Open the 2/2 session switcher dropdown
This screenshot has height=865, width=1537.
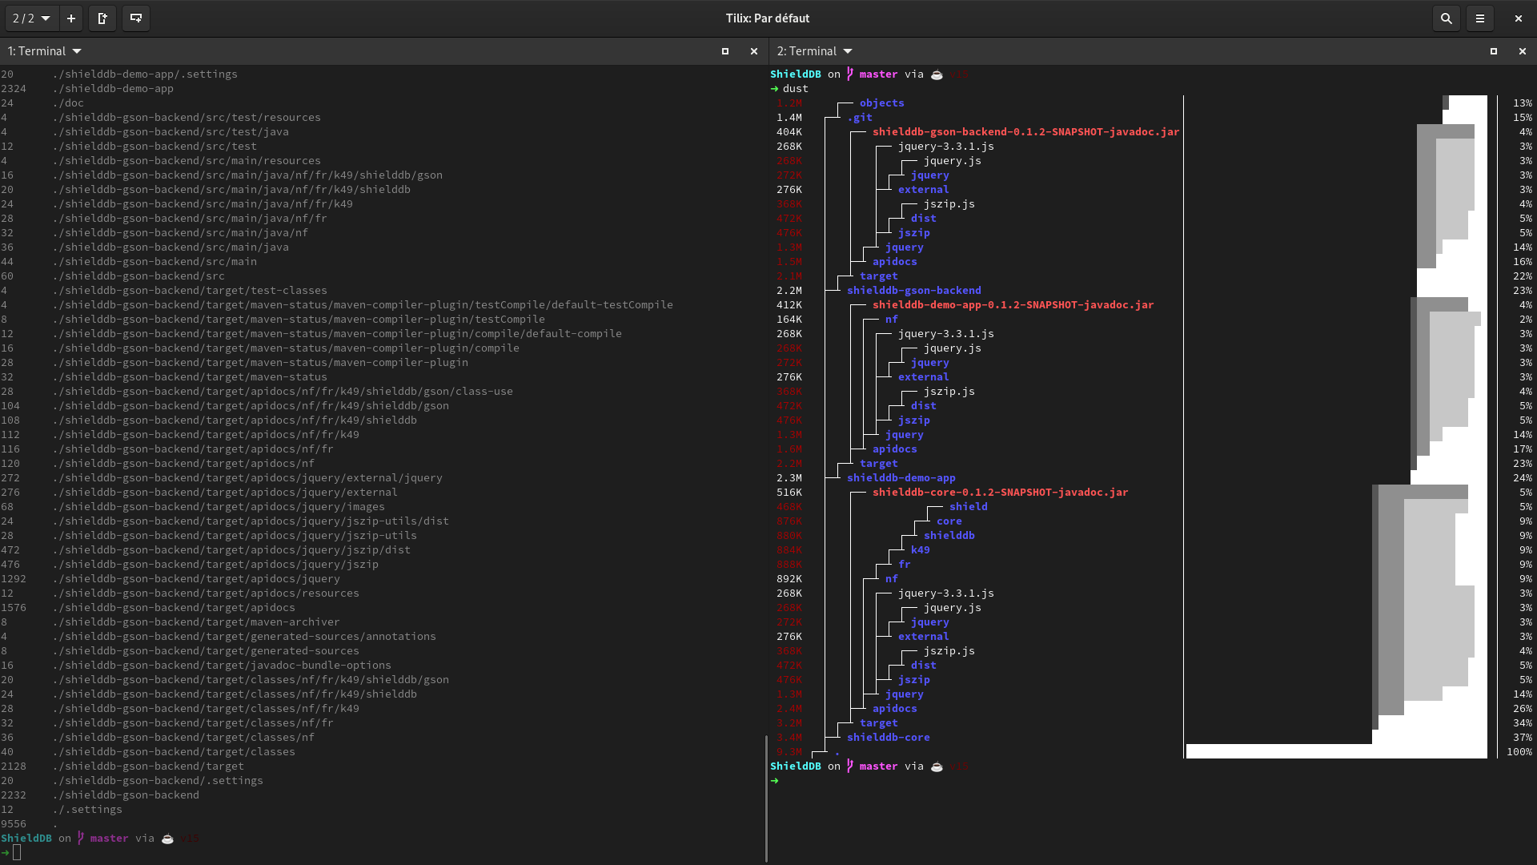pos(31,18)
